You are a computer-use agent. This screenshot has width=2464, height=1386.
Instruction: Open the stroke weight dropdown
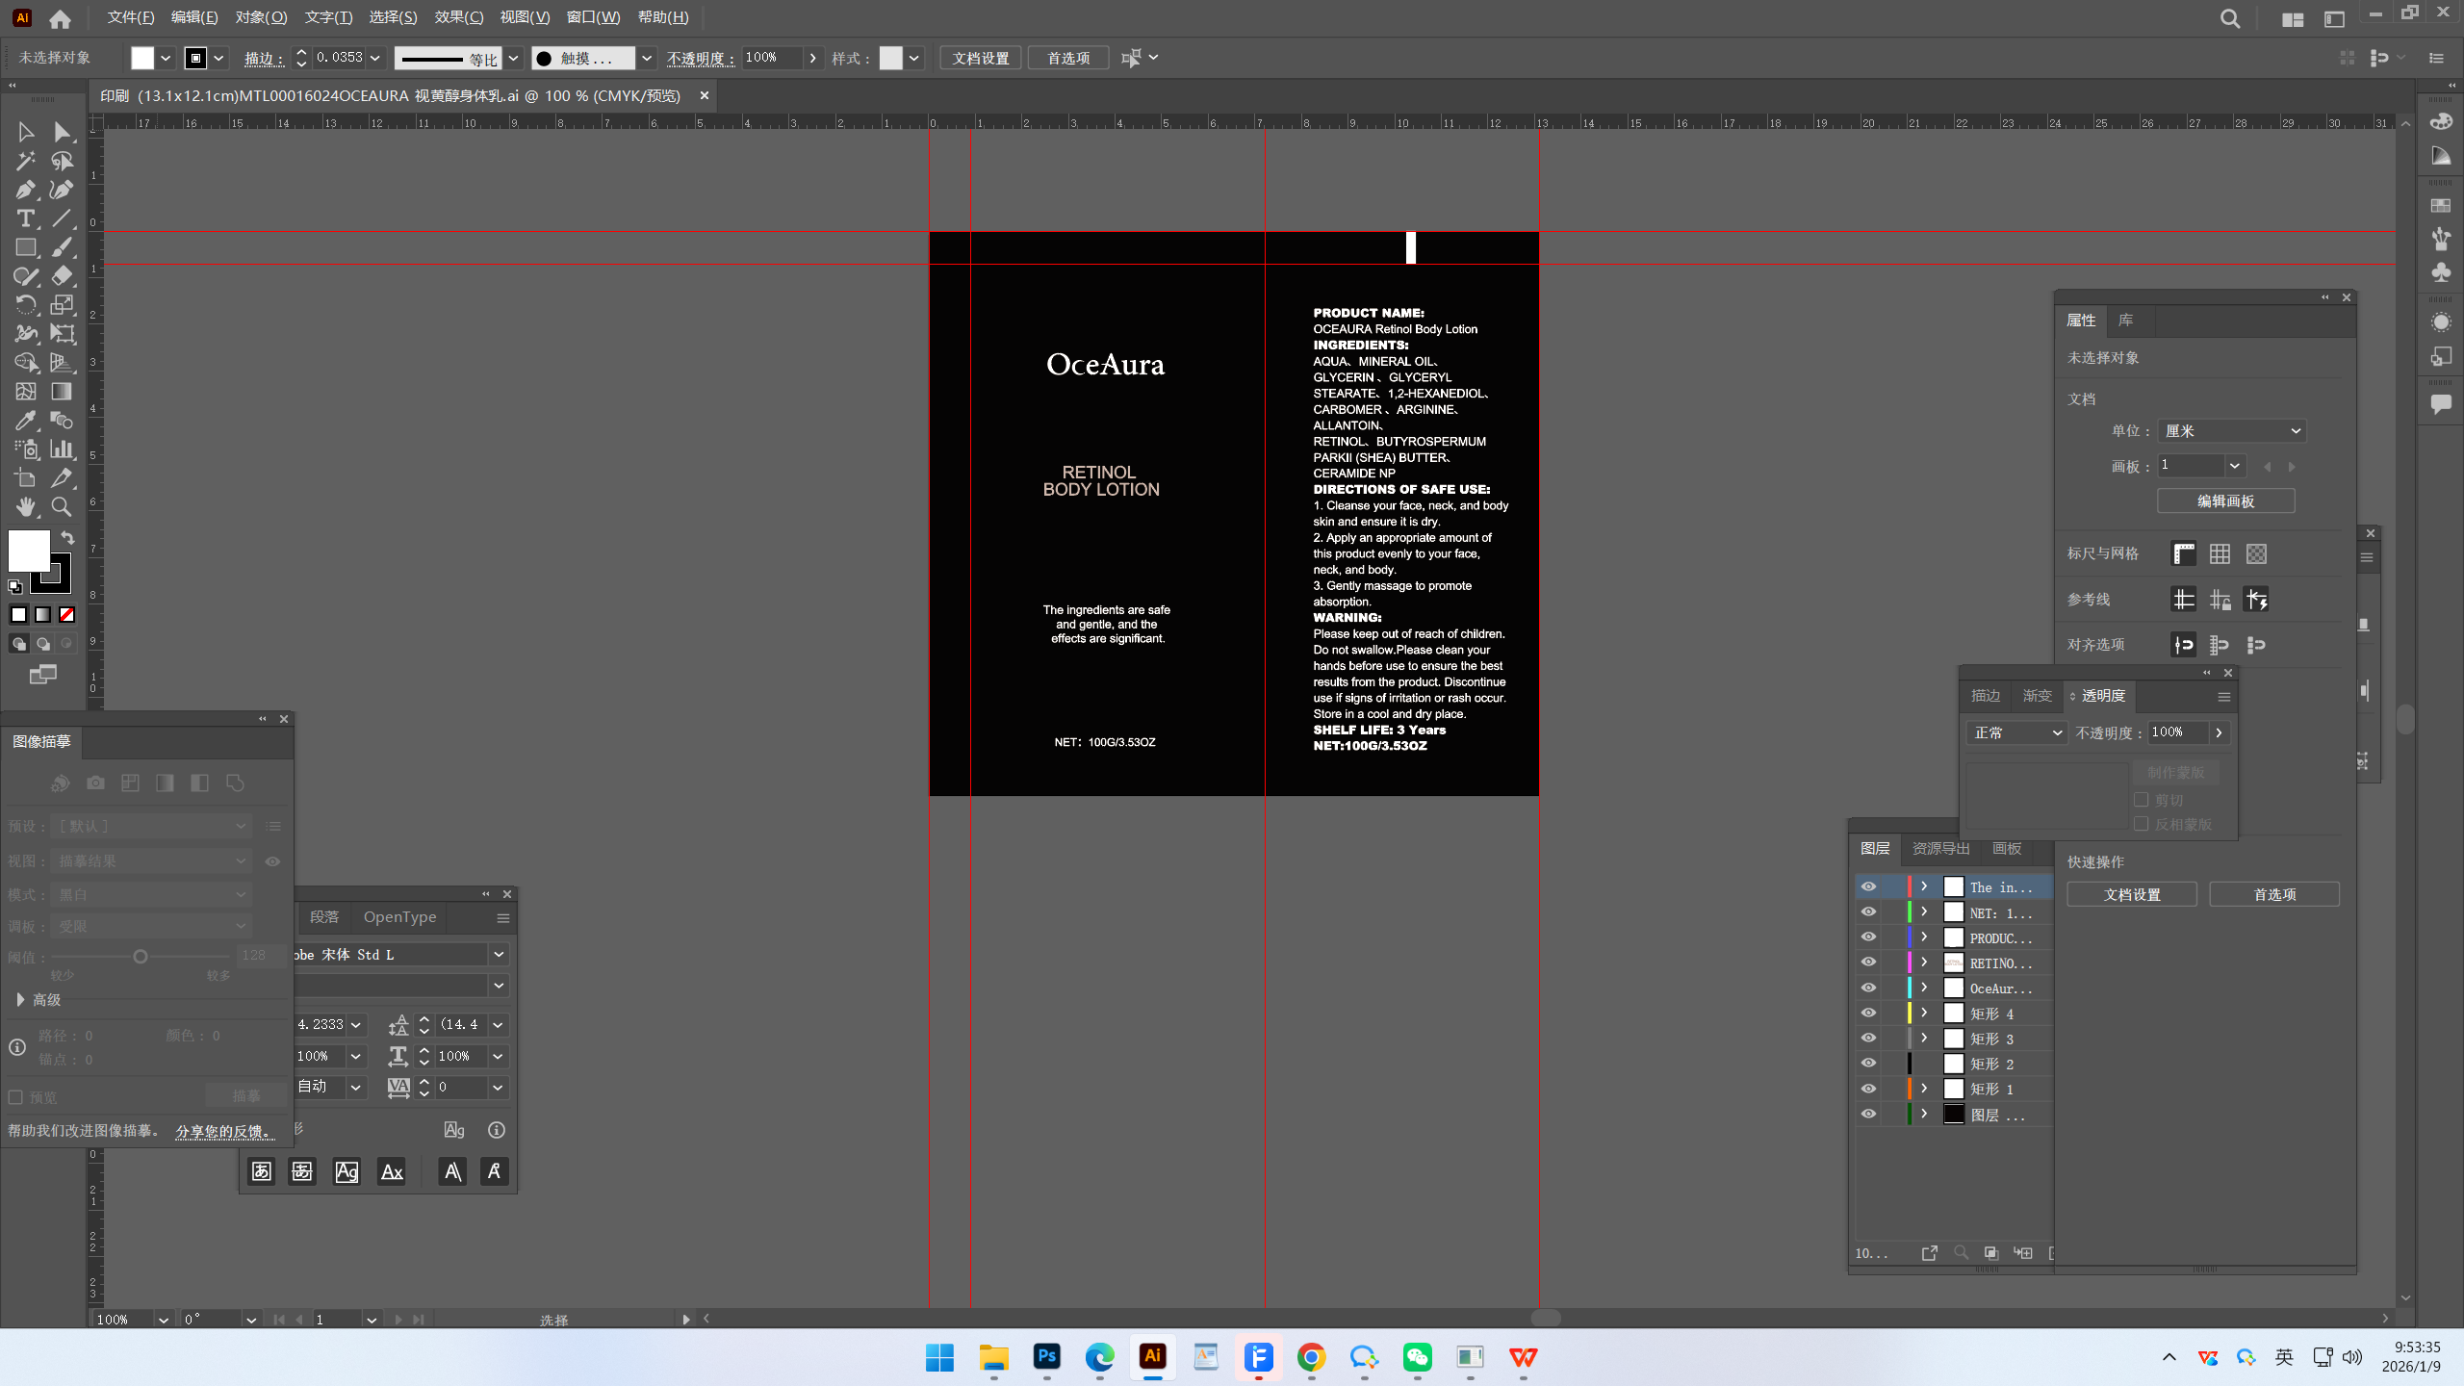click(x=375, y=58)
